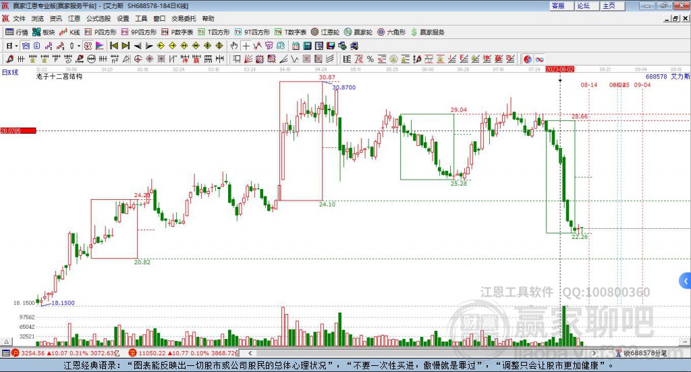Open the 日 period dropdown

(12, 46)
